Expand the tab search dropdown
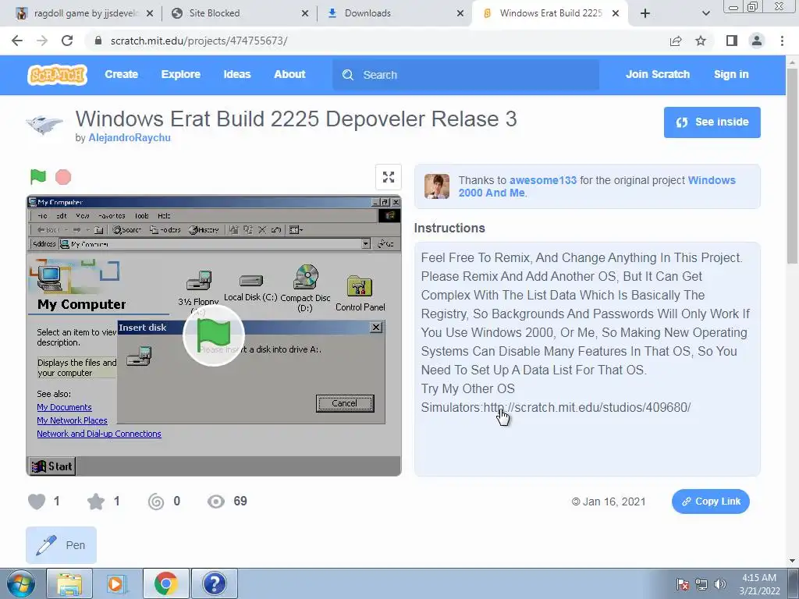The width and height of the screenshot is (799, 599). coord(705,13)
